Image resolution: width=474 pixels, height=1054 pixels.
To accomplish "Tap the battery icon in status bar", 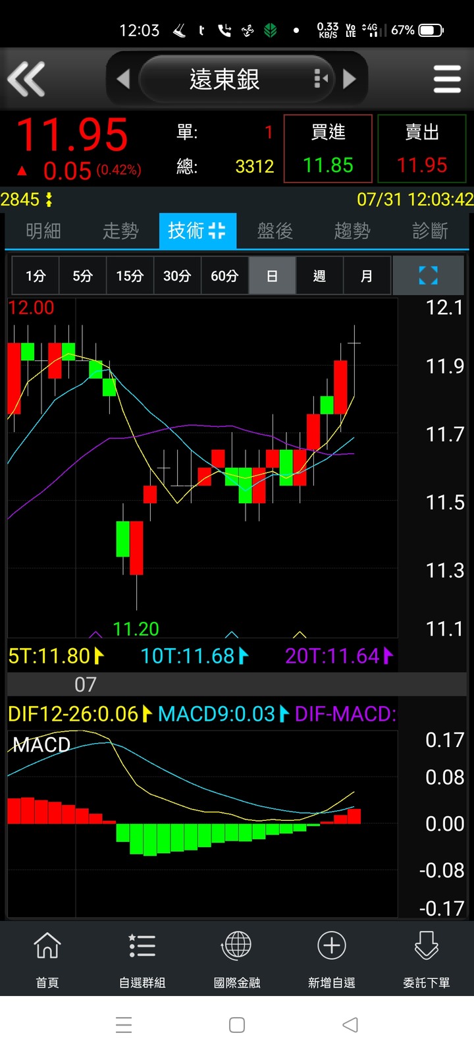I will (x=431, y=30).
